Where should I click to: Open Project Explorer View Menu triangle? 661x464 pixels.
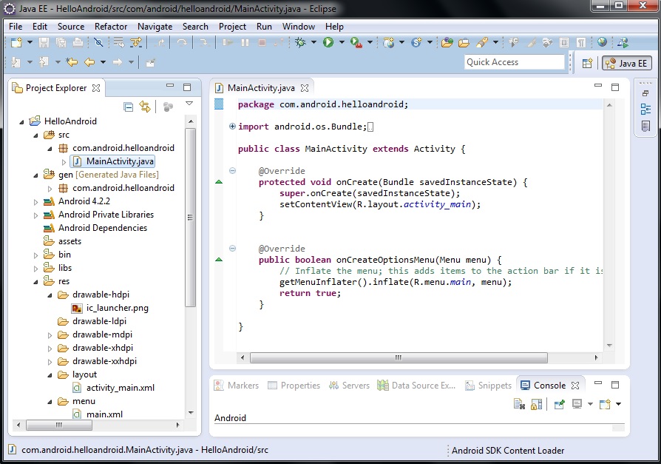click(189, 104)
